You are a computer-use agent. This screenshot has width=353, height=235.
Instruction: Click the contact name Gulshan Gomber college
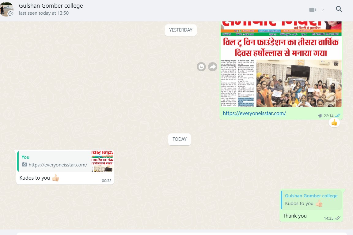coord(51,6)
